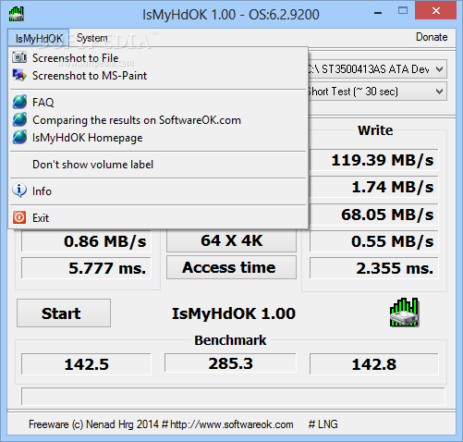The width and height of the screenshot is (463, 442).
Task: Click the blue Info icon in menu
Action: [x=19, y=190]
